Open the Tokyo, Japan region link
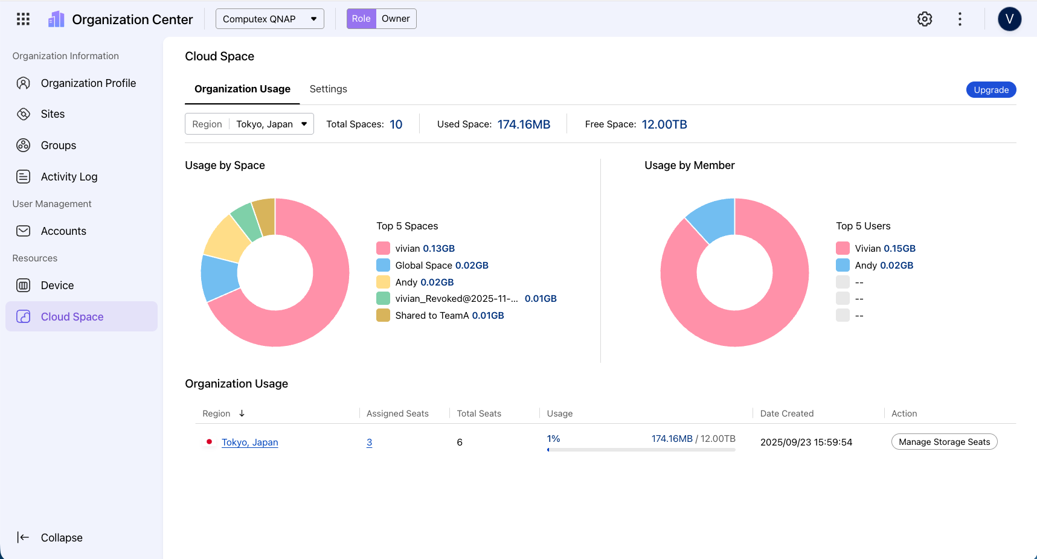 (x=250, y=442)
